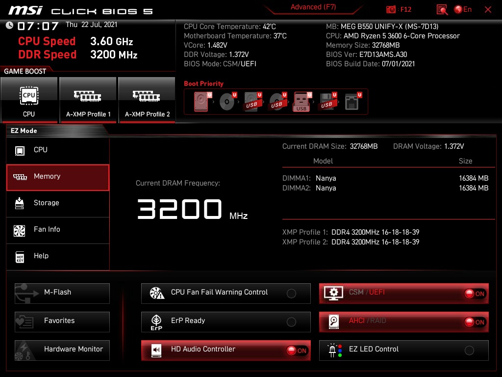Switch the AHCI / RAID toggle
The height and width of the screenshot is (377, 502).
(404, 322)
